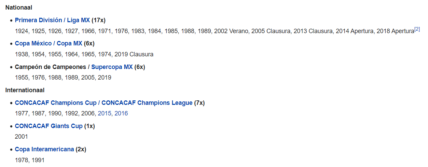Click the 2016 season link
This screenshot has width=428, height=167.
(x=121, y=113)
